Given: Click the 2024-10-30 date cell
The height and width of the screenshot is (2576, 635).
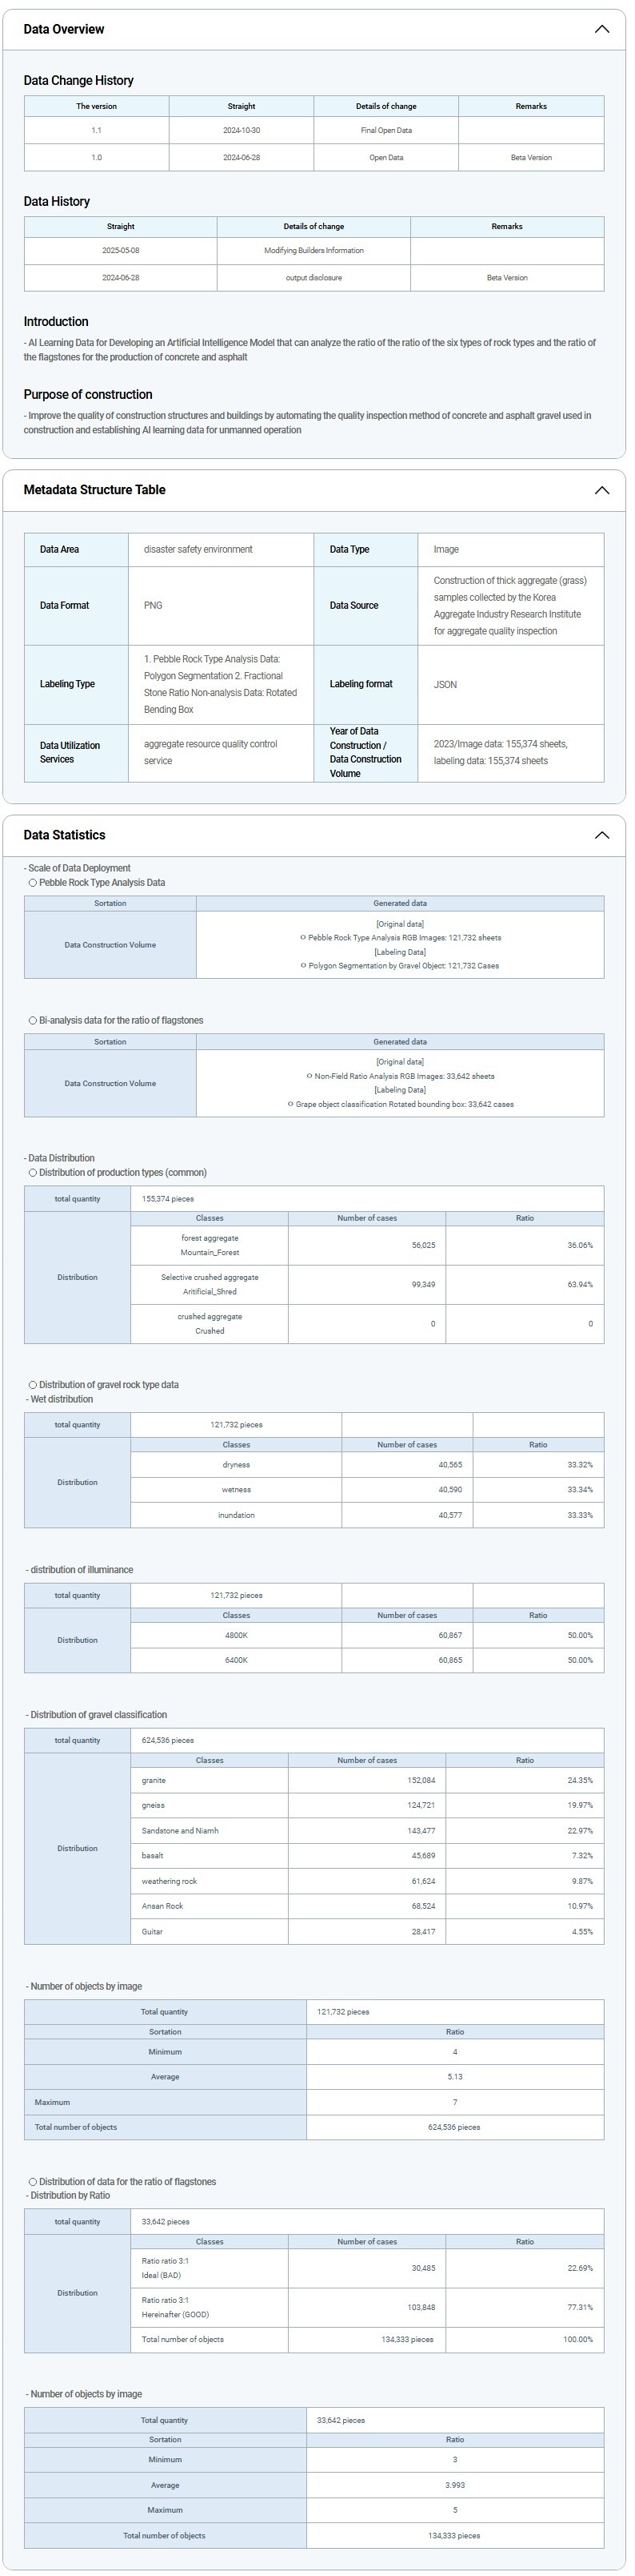Looking at the screenshot, I should 241,130.
